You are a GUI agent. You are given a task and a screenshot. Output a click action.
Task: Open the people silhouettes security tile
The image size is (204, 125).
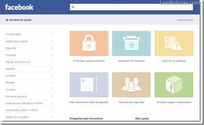(131, 85)
